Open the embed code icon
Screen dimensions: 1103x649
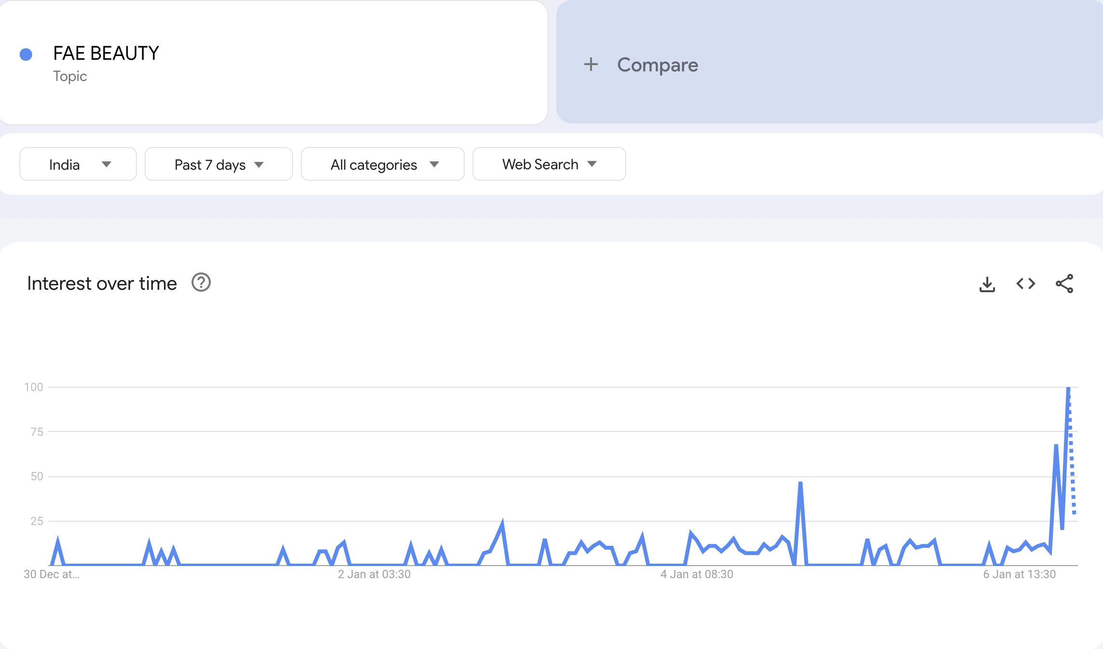pyautogui.click(x=1025, y=284)
